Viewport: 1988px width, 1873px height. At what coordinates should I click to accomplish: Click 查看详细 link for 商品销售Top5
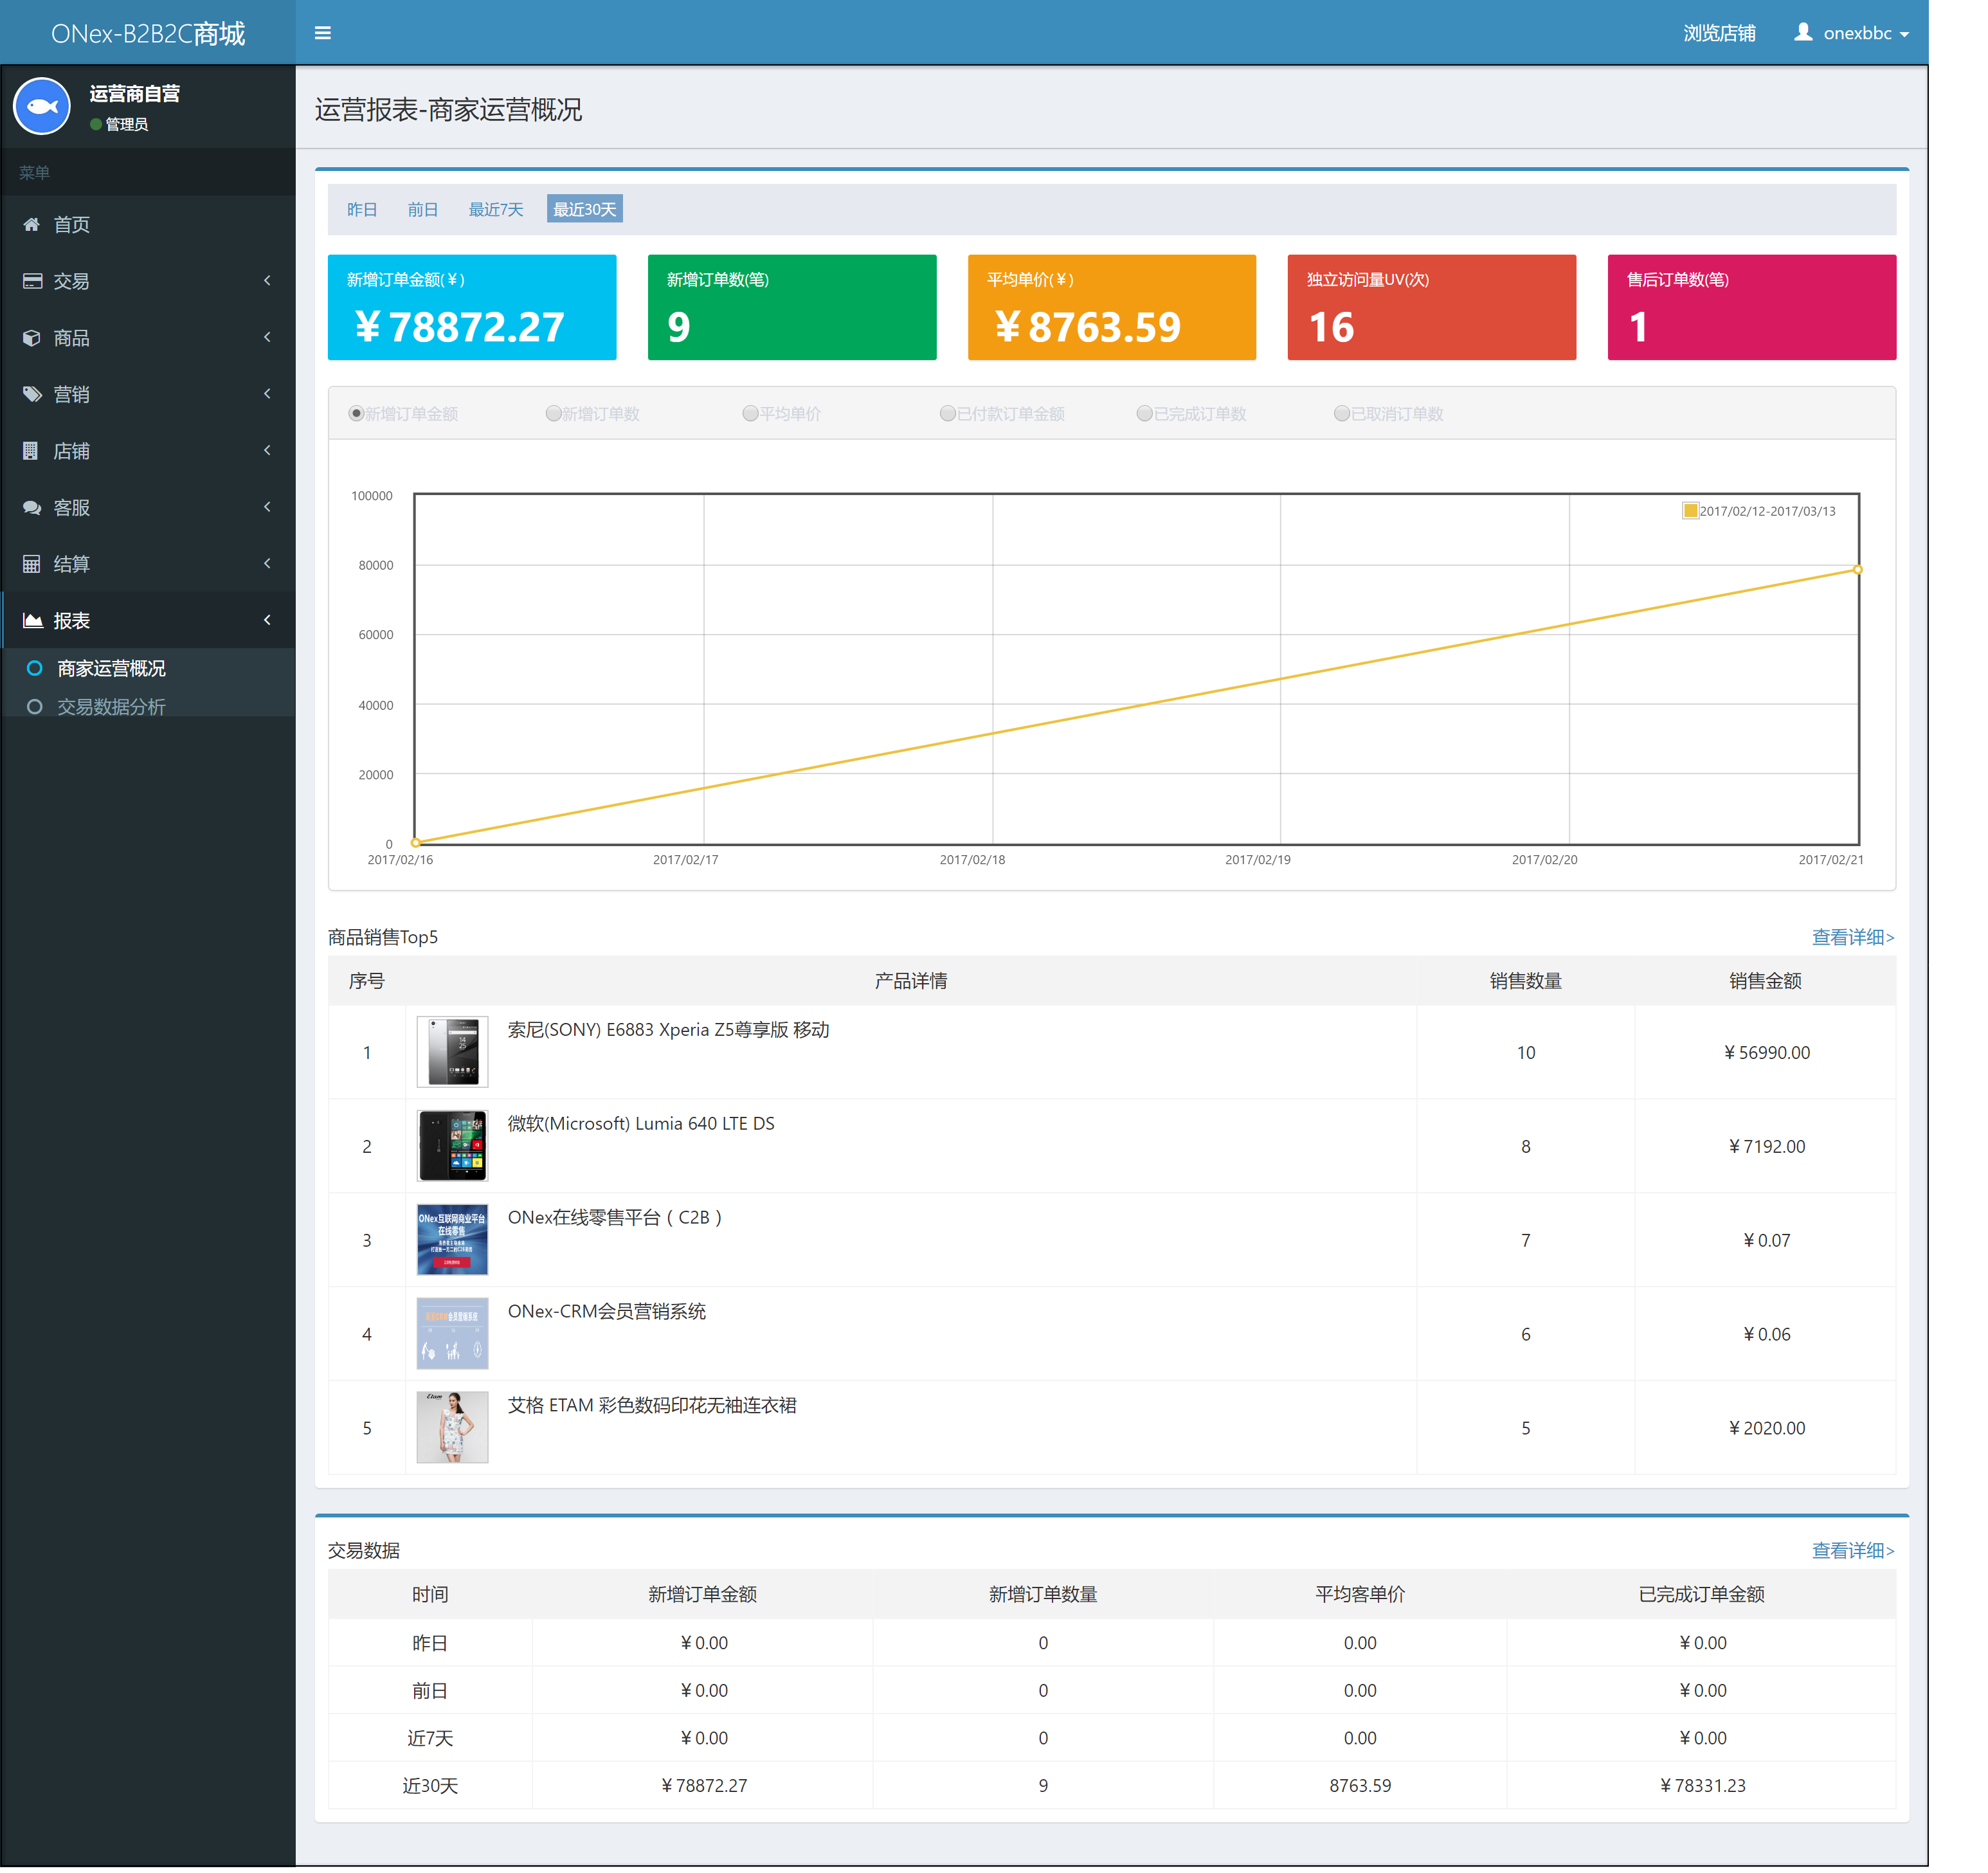click(1853, 938)
